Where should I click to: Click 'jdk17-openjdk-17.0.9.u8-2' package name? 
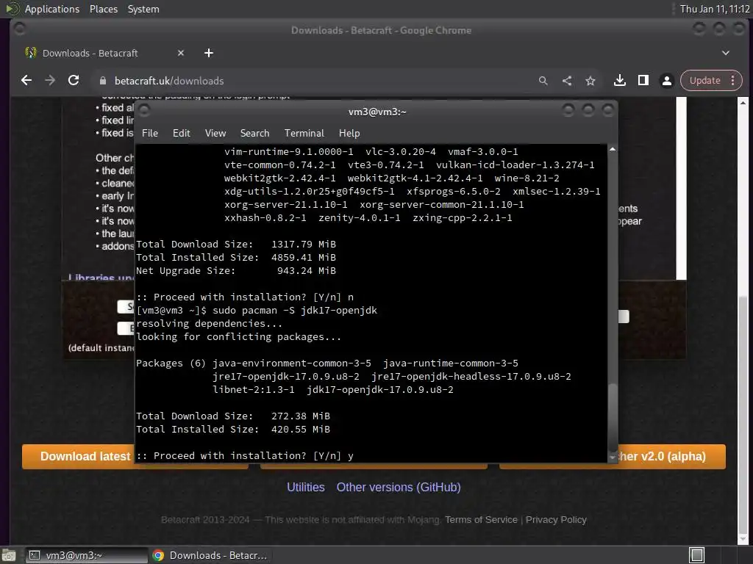pyautogui.click(x=380, y=390)
